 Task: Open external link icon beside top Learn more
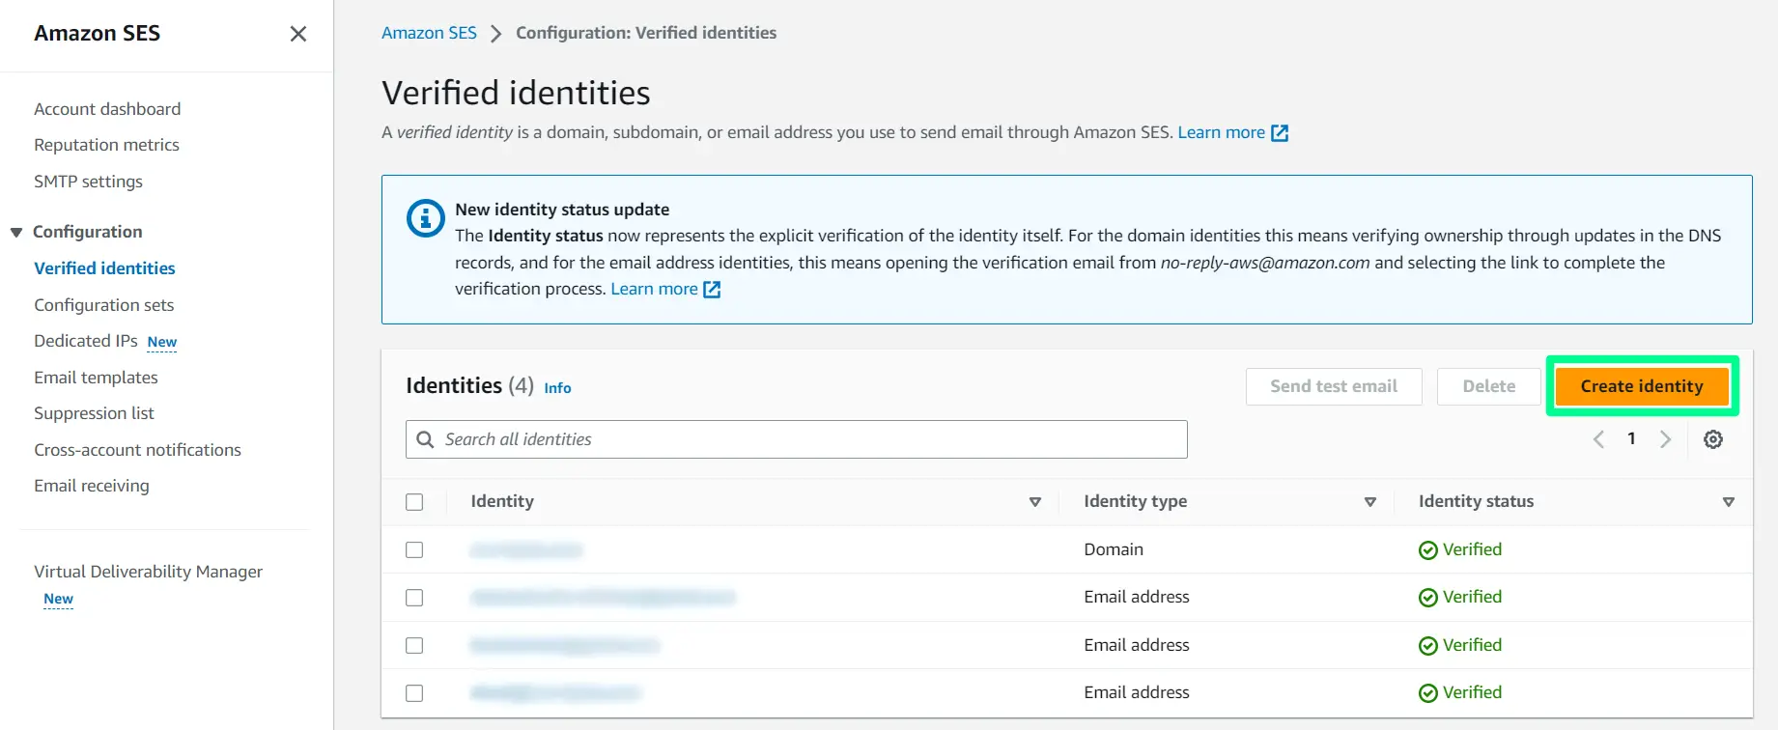(1280, 133)
